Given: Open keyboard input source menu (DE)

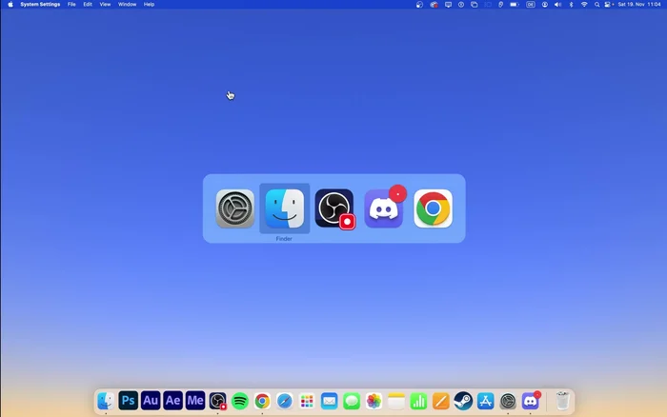Looking at the screenshot, I should coord(531,4).
